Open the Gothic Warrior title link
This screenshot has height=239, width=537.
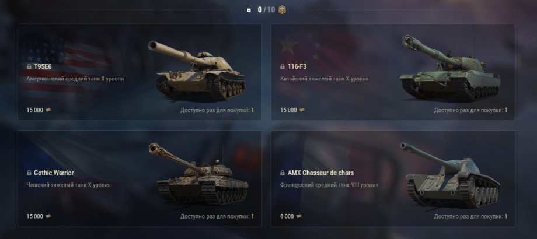pyautogui.click(x=54, y=173)
